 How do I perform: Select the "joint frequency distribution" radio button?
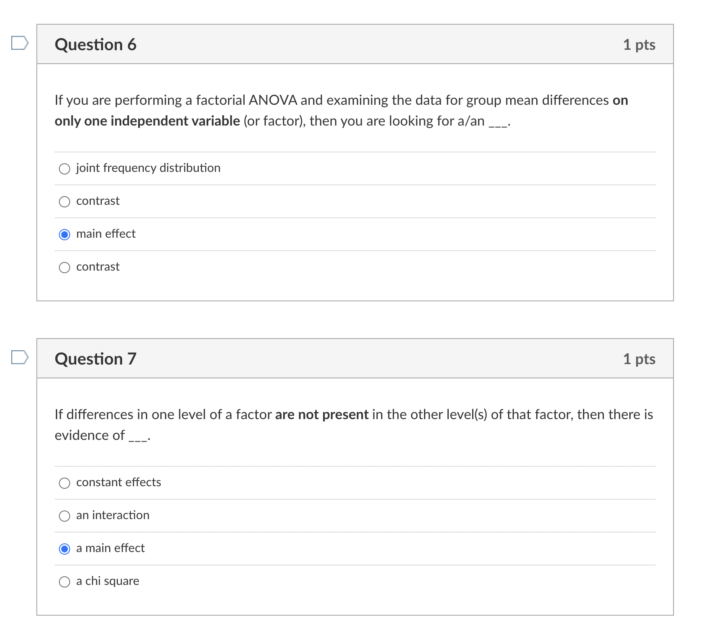click(64, 169)
